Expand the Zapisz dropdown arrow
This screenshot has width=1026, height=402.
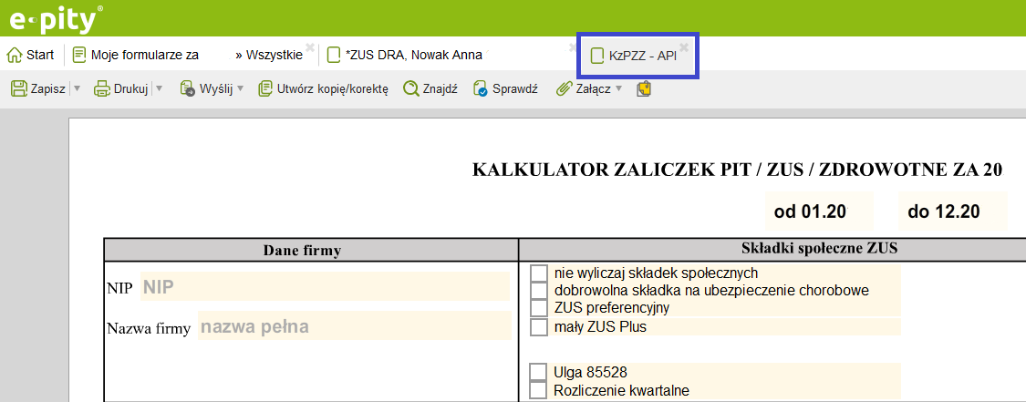point(77,88)
